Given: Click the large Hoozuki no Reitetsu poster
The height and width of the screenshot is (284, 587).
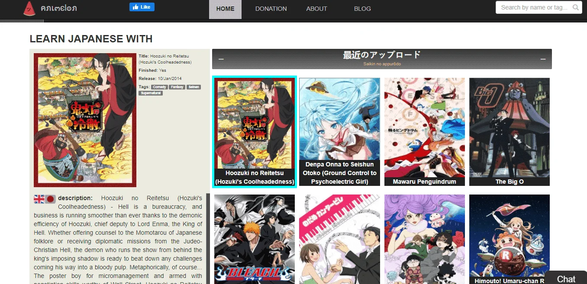Looking at the screenshot, I should click(85, 120).
